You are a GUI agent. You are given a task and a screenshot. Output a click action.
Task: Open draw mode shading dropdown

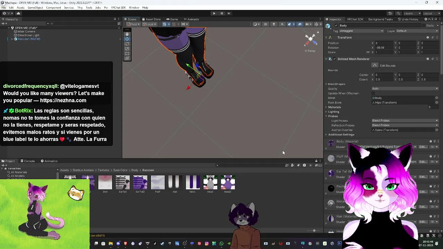pyautogui.click(x=256, y=24)
